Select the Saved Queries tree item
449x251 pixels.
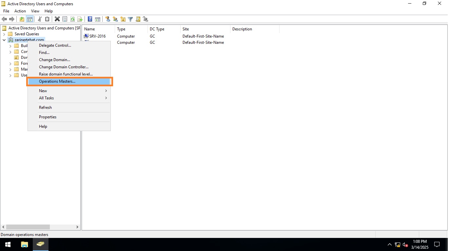(x=27, y=34)
